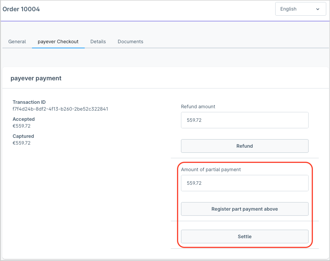330x261 pixels.
Task: Click the Captured amount €559.72
Action: pyautogui.click(x=22, y=143)
